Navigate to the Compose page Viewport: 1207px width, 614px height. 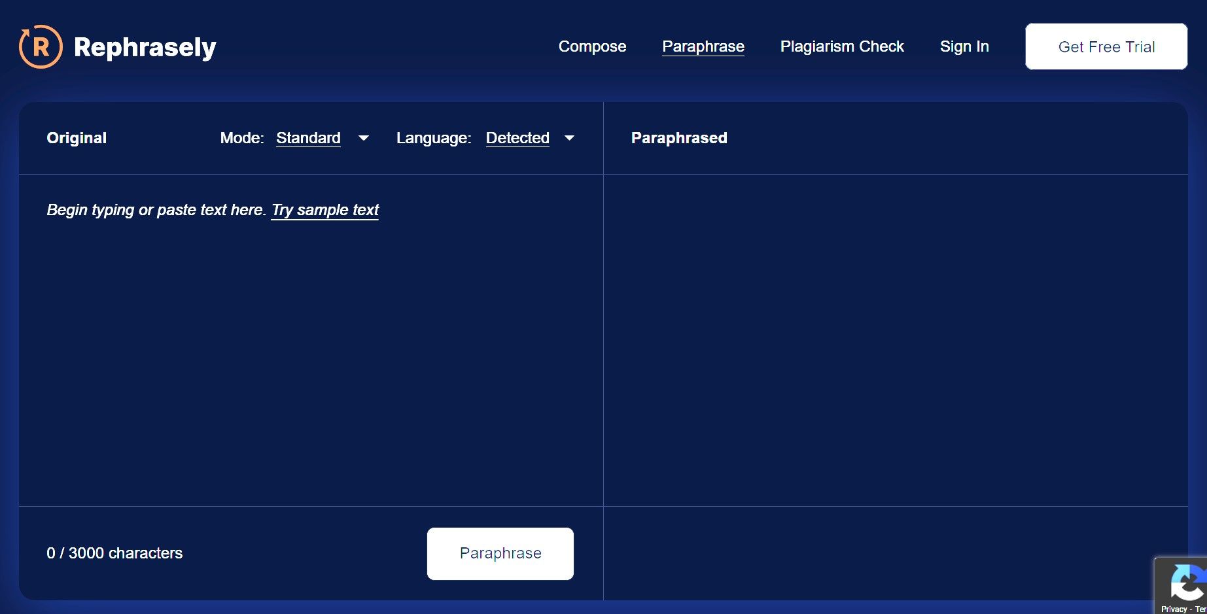(x=592, y=46)
